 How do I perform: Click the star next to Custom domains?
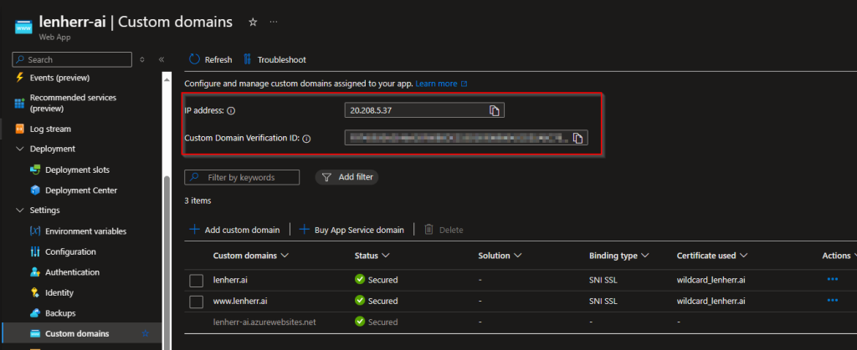146,333
